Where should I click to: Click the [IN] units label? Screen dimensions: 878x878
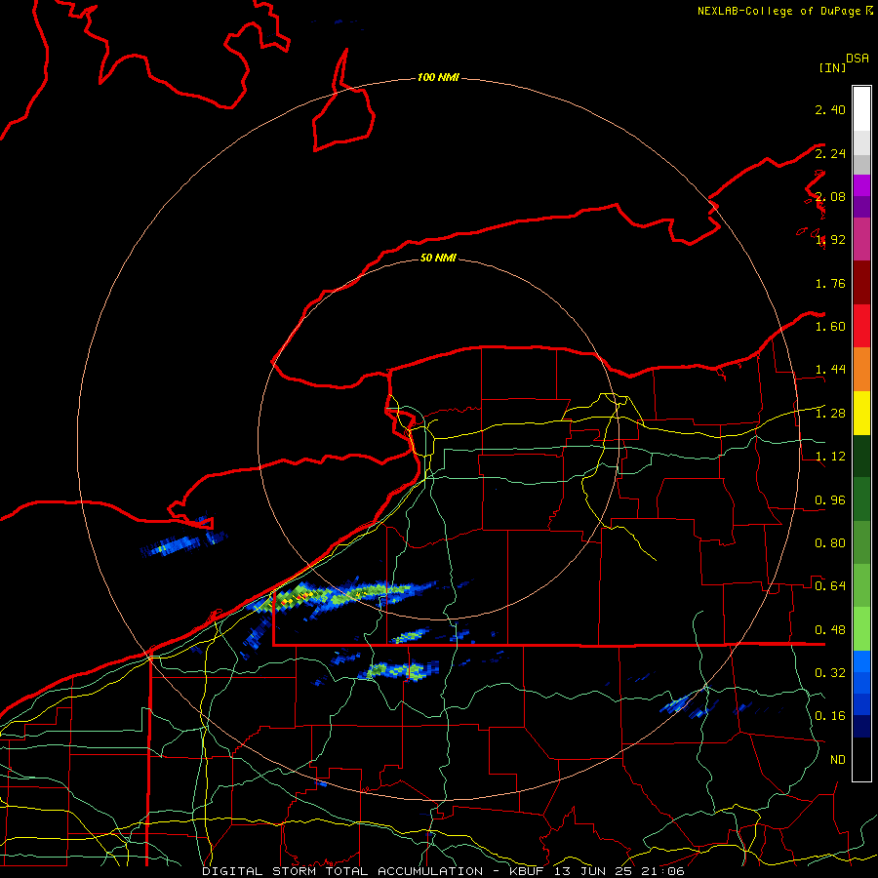click(x=832, y=67)
